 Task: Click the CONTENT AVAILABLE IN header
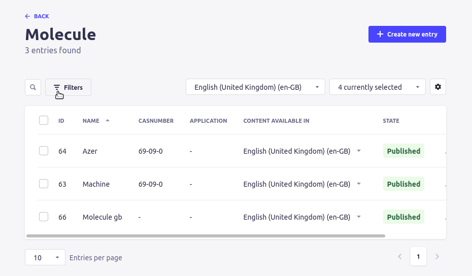tap(276, 121)
